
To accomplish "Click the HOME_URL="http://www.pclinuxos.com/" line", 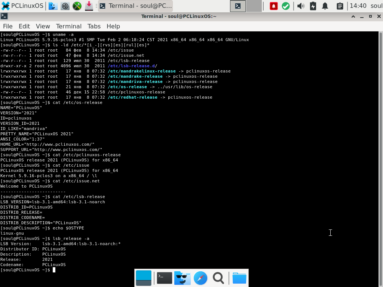I will point(48,145).
